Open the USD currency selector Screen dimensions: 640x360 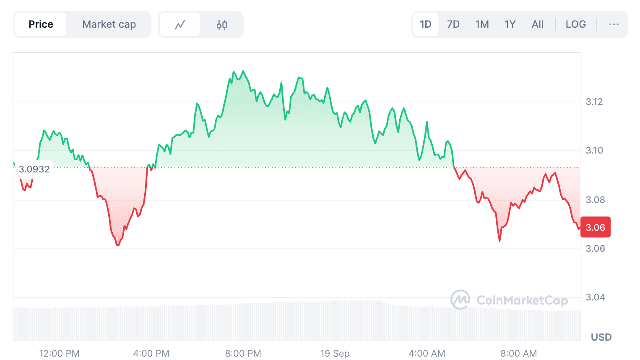[601, 337]
